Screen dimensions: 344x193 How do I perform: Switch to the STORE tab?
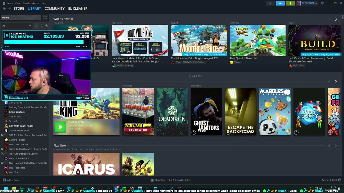point(19,9)
